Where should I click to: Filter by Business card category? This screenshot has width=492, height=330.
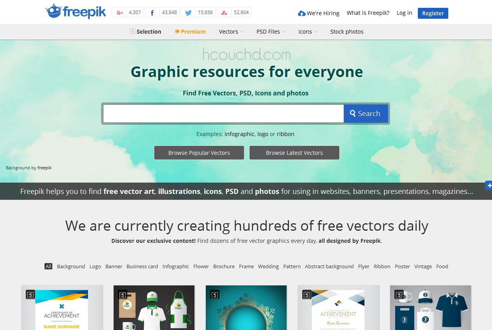pyautogui.click(x=142, y=266)
